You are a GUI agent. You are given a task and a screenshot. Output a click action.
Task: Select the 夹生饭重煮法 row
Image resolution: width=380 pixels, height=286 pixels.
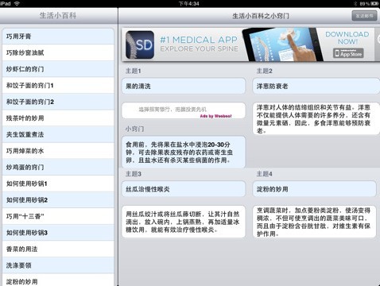(58, 134)
